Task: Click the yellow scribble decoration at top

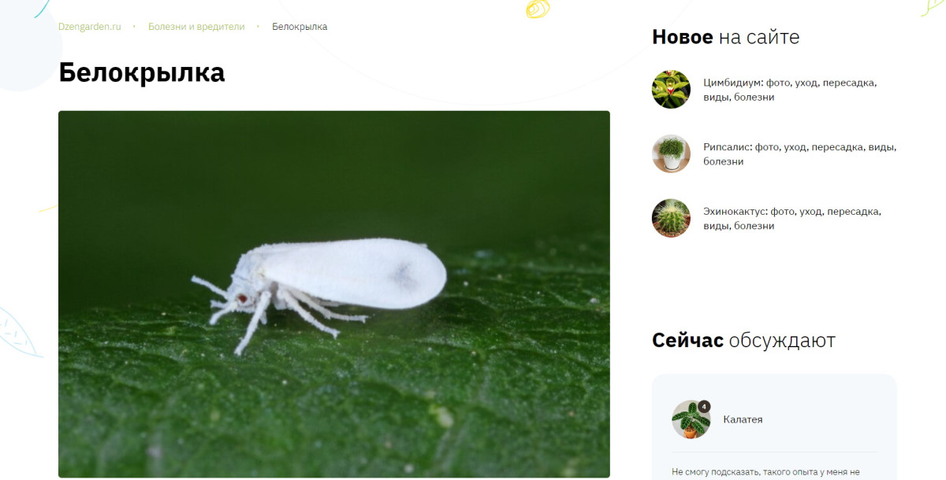Action: click(538, 9)
